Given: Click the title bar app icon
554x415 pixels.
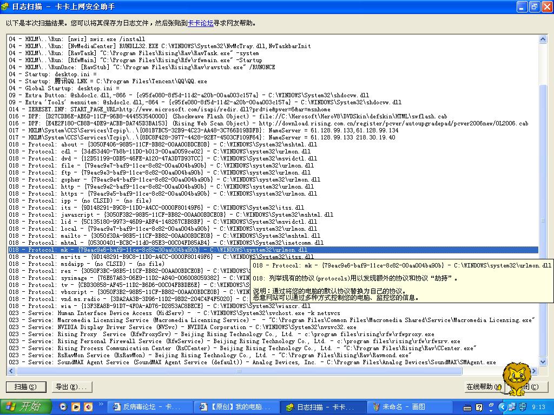Looking at the screenshot, I should 5,6.
